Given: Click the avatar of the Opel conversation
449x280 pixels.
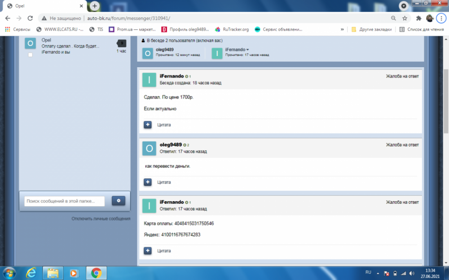Looking at the screenshot, I should 31,43.
